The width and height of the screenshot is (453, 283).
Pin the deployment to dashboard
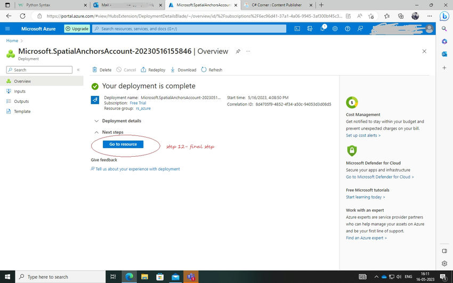pos(238,51)
